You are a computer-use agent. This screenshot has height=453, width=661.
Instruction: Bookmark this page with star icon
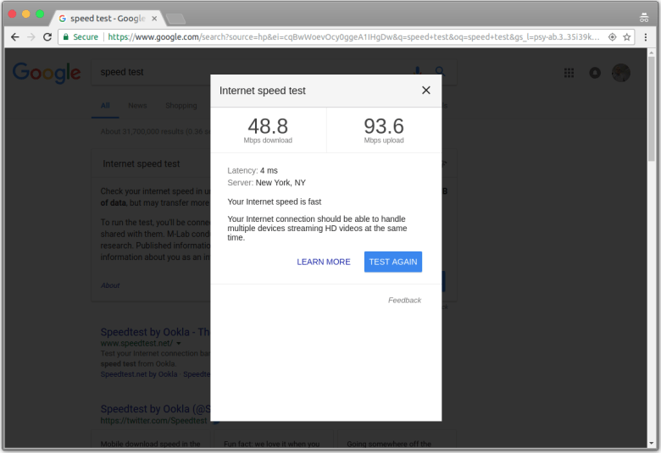pos(627,37)
